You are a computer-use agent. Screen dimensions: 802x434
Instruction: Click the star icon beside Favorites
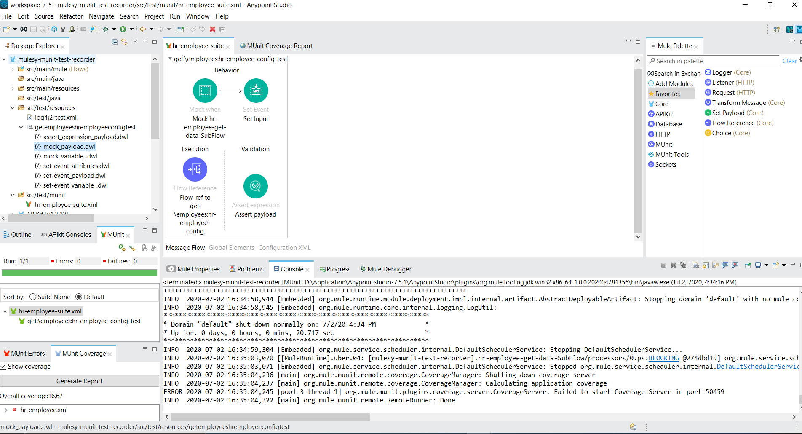click(651, 94)
